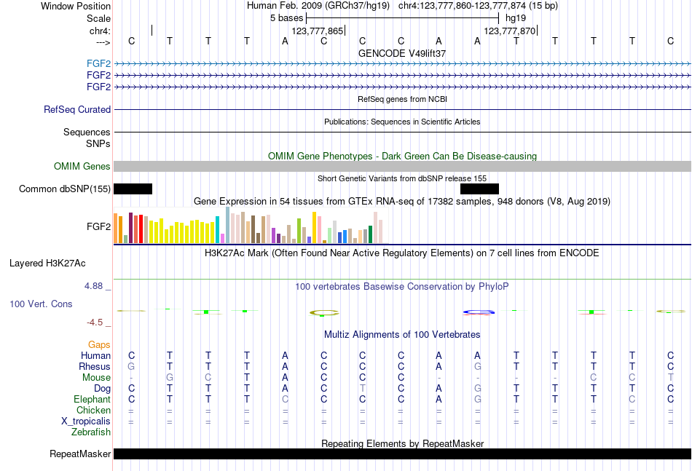
Task: Click the Sequences track label
Action: (87, 132)
